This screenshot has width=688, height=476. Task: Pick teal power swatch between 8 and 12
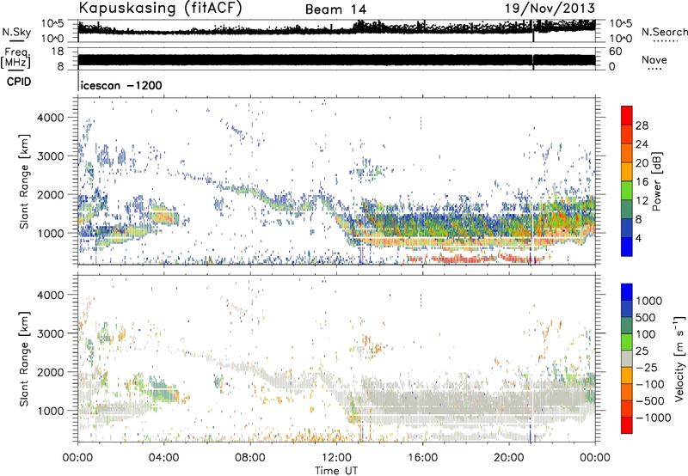(x=627, y=210)
